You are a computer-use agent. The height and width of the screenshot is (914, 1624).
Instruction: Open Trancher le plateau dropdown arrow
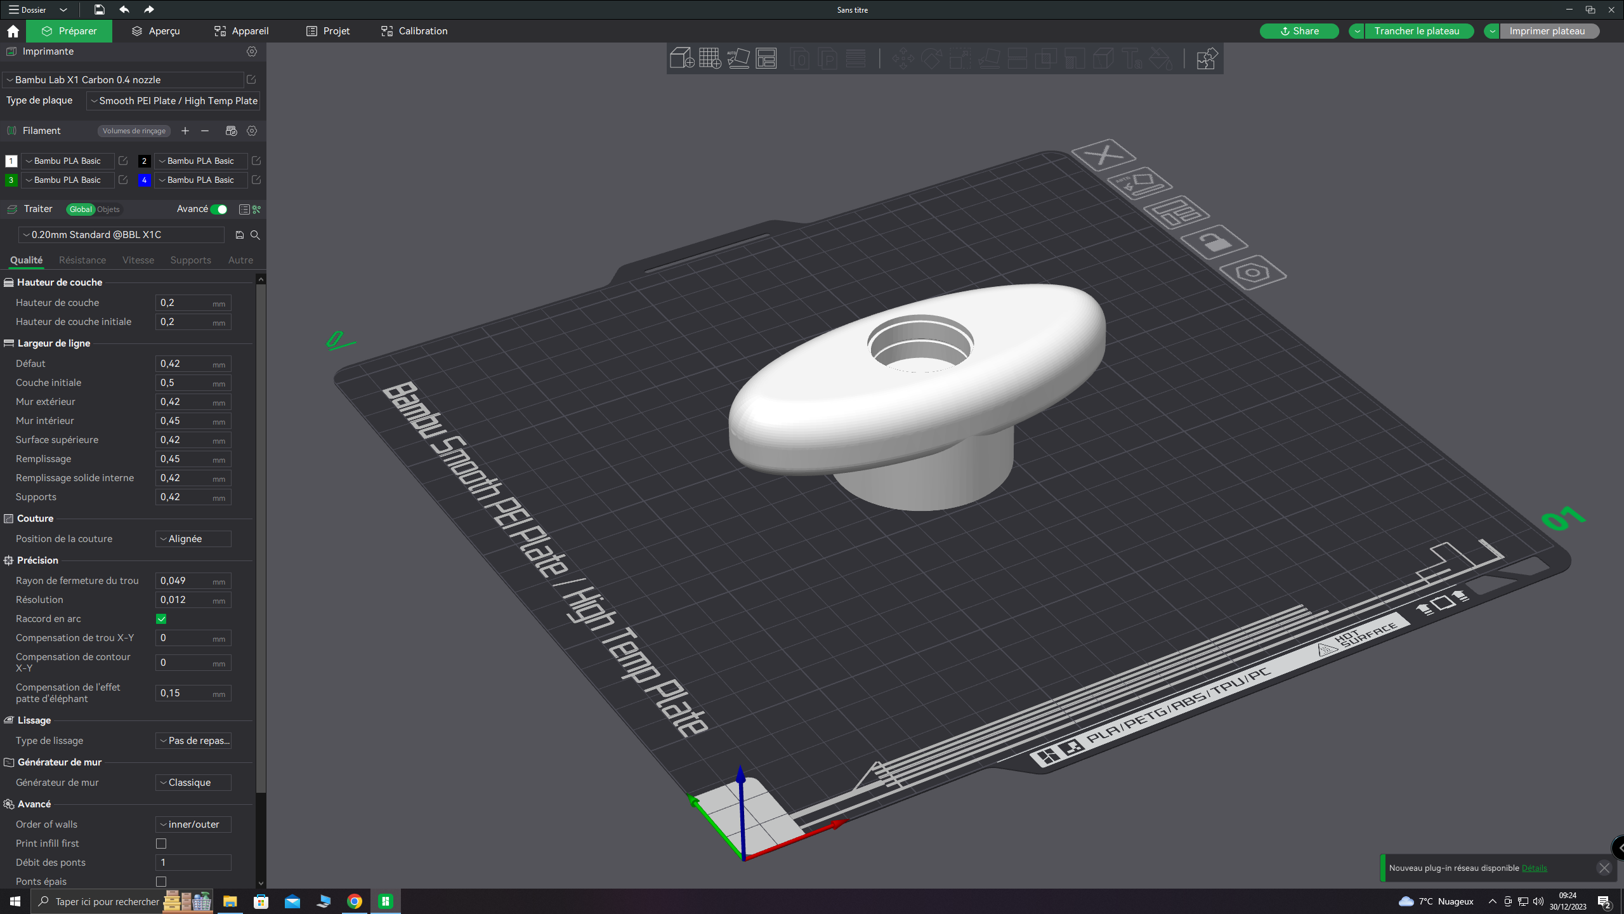pyautogui.click(x=1356, y=31)
